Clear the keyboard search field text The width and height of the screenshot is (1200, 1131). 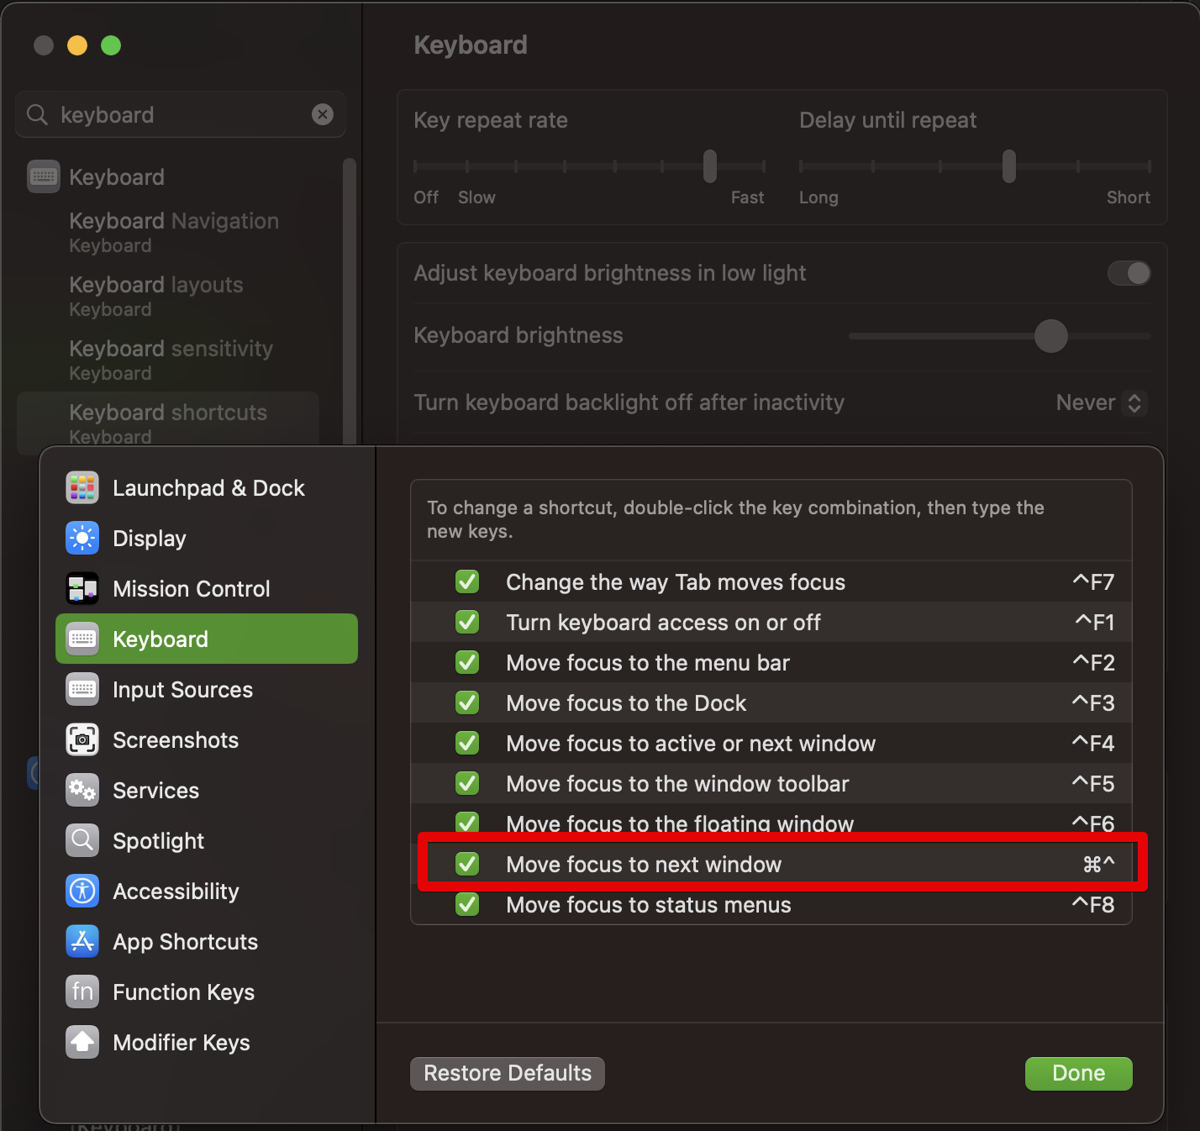click(x=323, y=114)
